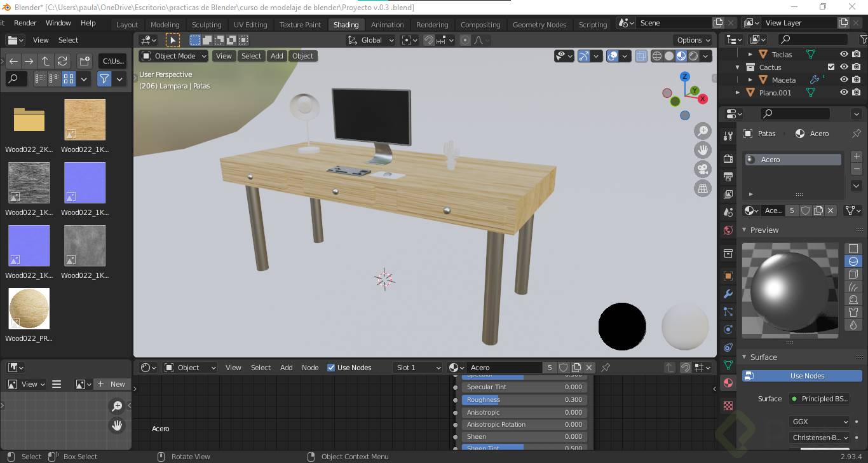Open the Options dropdown in viewport header
868x463 pixels.
(694, 40)
